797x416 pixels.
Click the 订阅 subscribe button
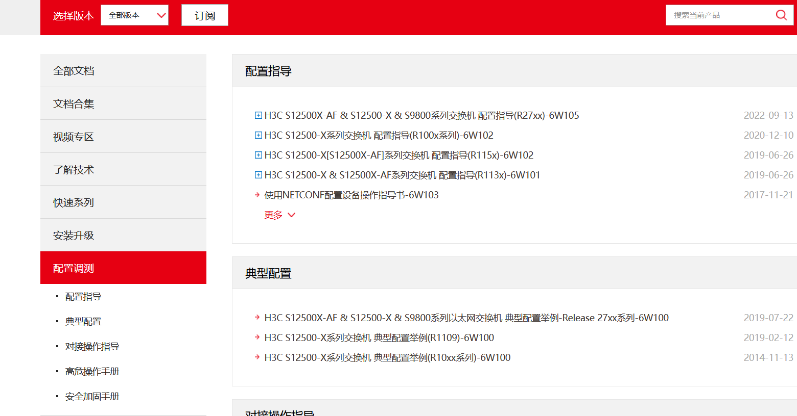pos(205,15)
